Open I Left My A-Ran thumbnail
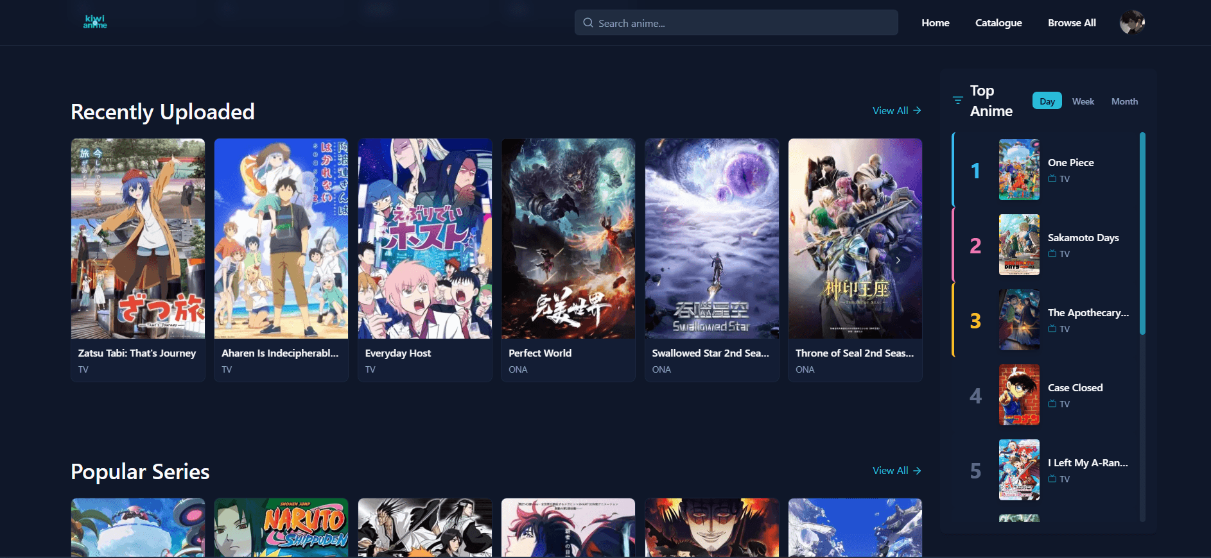Viewport: 1211px width, 558px height. tap(1019, 470)
